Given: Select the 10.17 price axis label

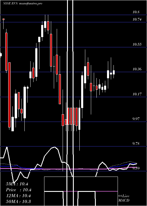Looking at the screenshot, I should 137,94.
